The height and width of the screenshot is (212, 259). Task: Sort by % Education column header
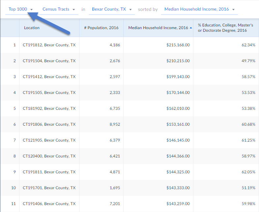225,28
